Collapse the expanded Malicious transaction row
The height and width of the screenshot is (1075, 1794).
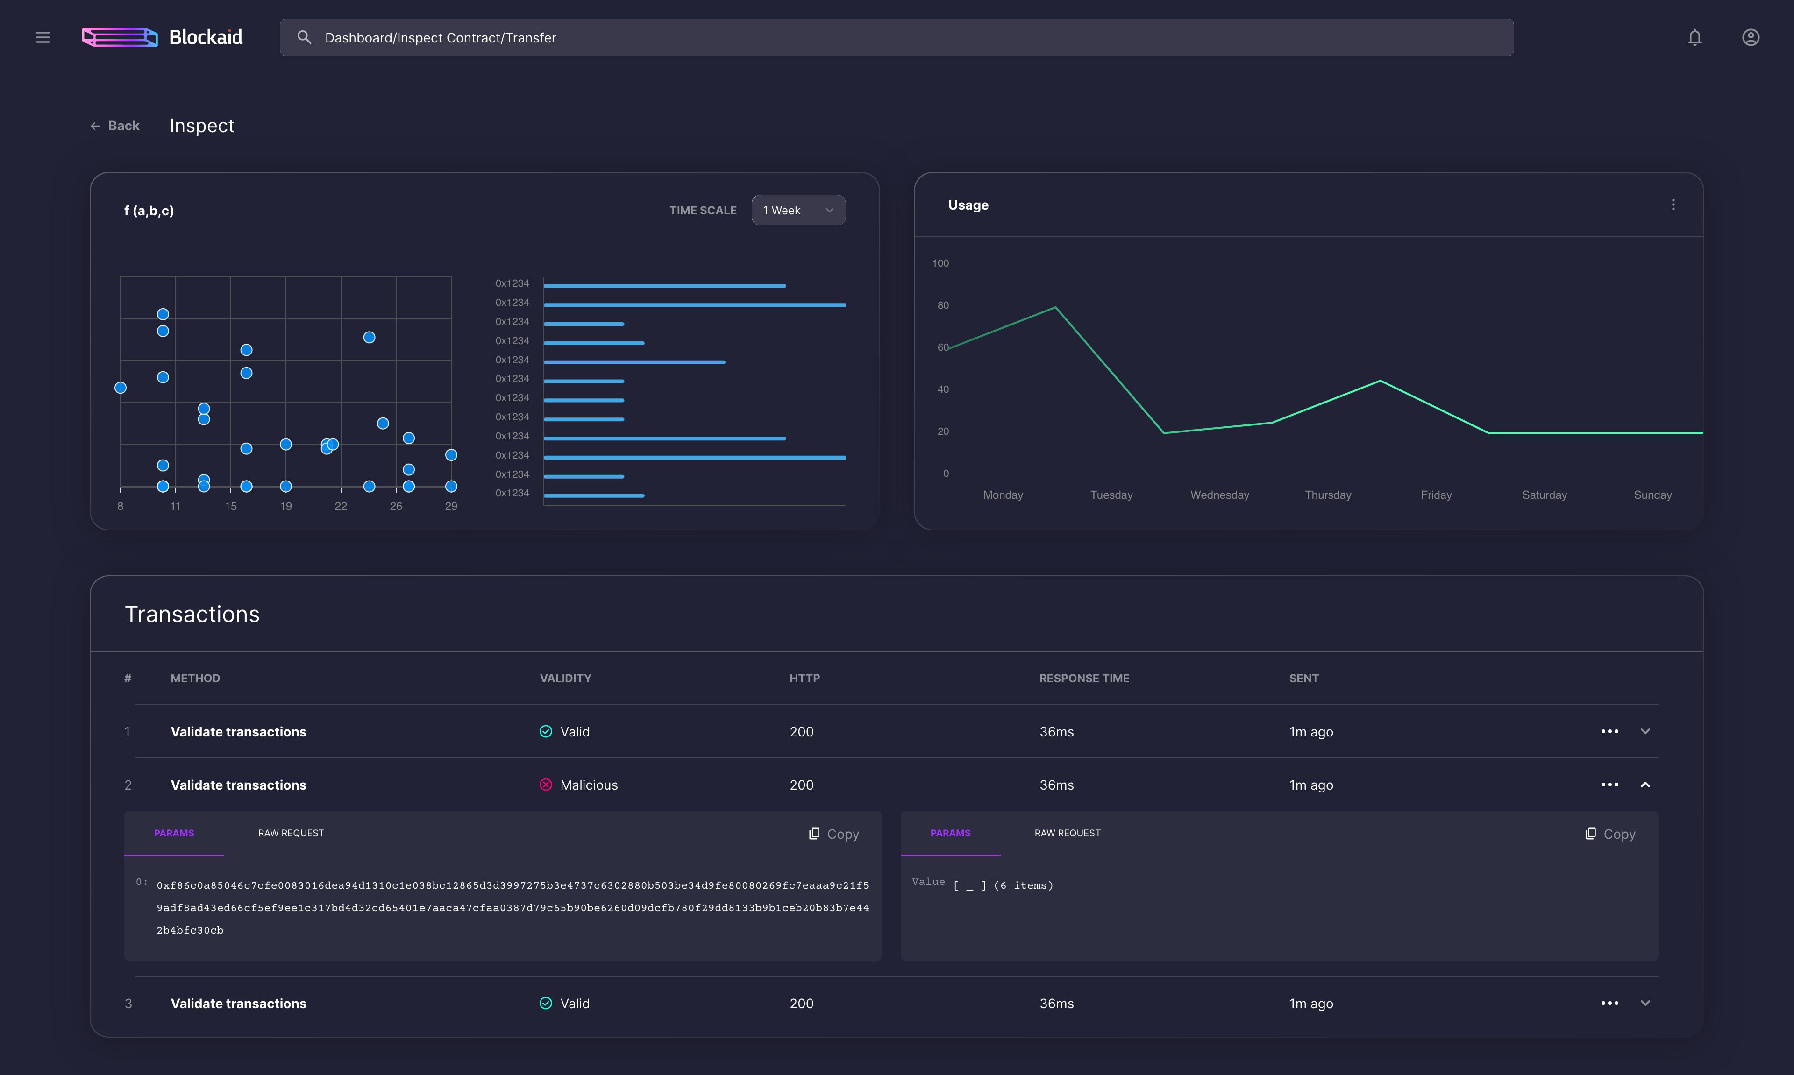pos(1645,785)
